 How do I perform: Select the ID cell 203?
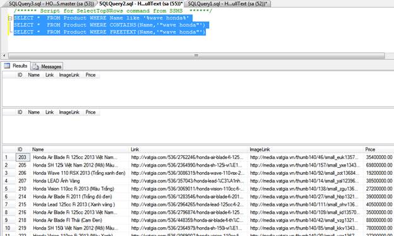[x=23, y=157]
